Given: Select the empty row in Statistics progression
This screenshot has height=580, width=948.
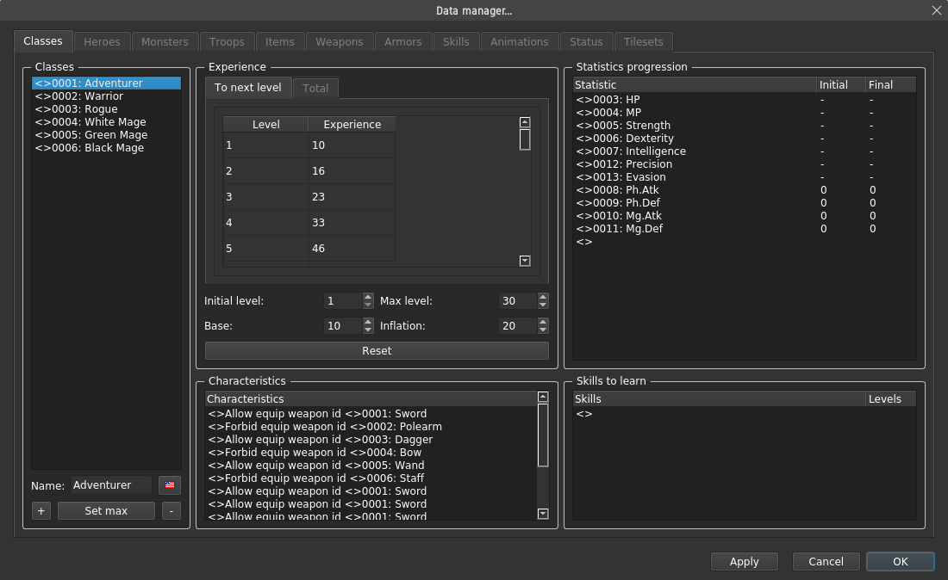Looking at the screenshot, I should [x=745, y=242].
